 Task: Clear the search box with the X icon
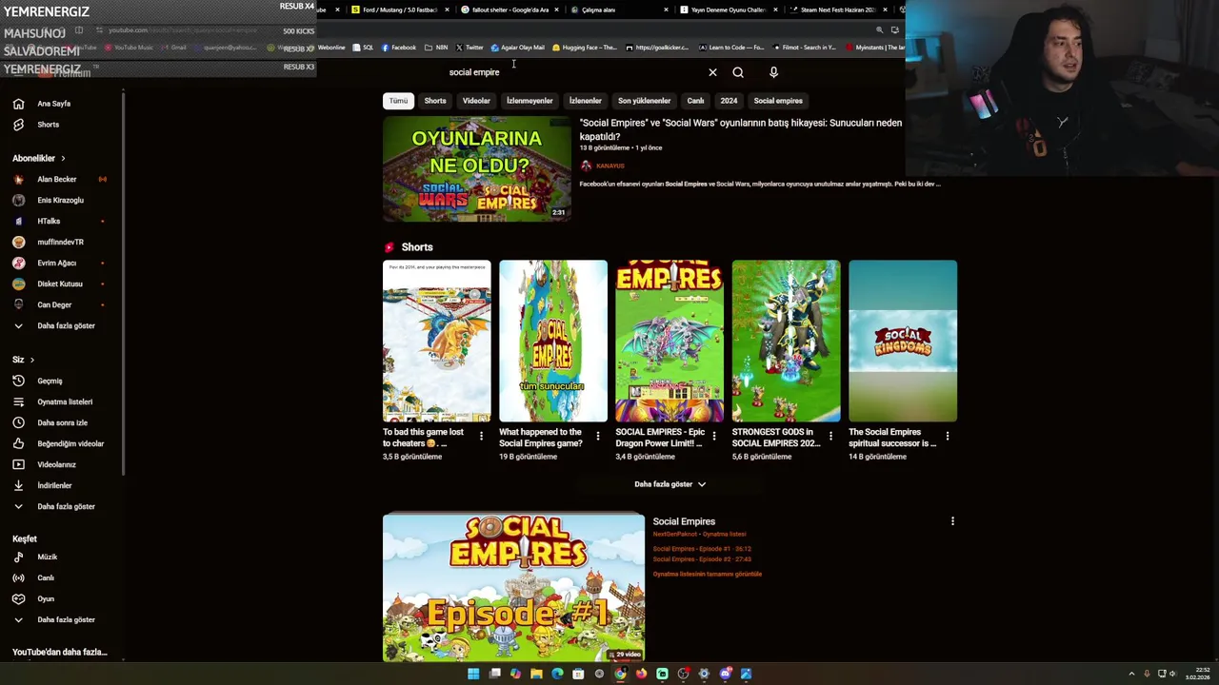click(x=712, y=72)
